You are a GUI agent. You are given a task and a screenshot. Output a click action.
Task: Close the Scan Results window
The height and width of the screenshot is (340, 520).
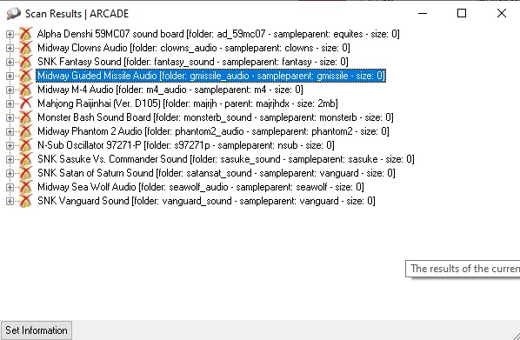502,14
